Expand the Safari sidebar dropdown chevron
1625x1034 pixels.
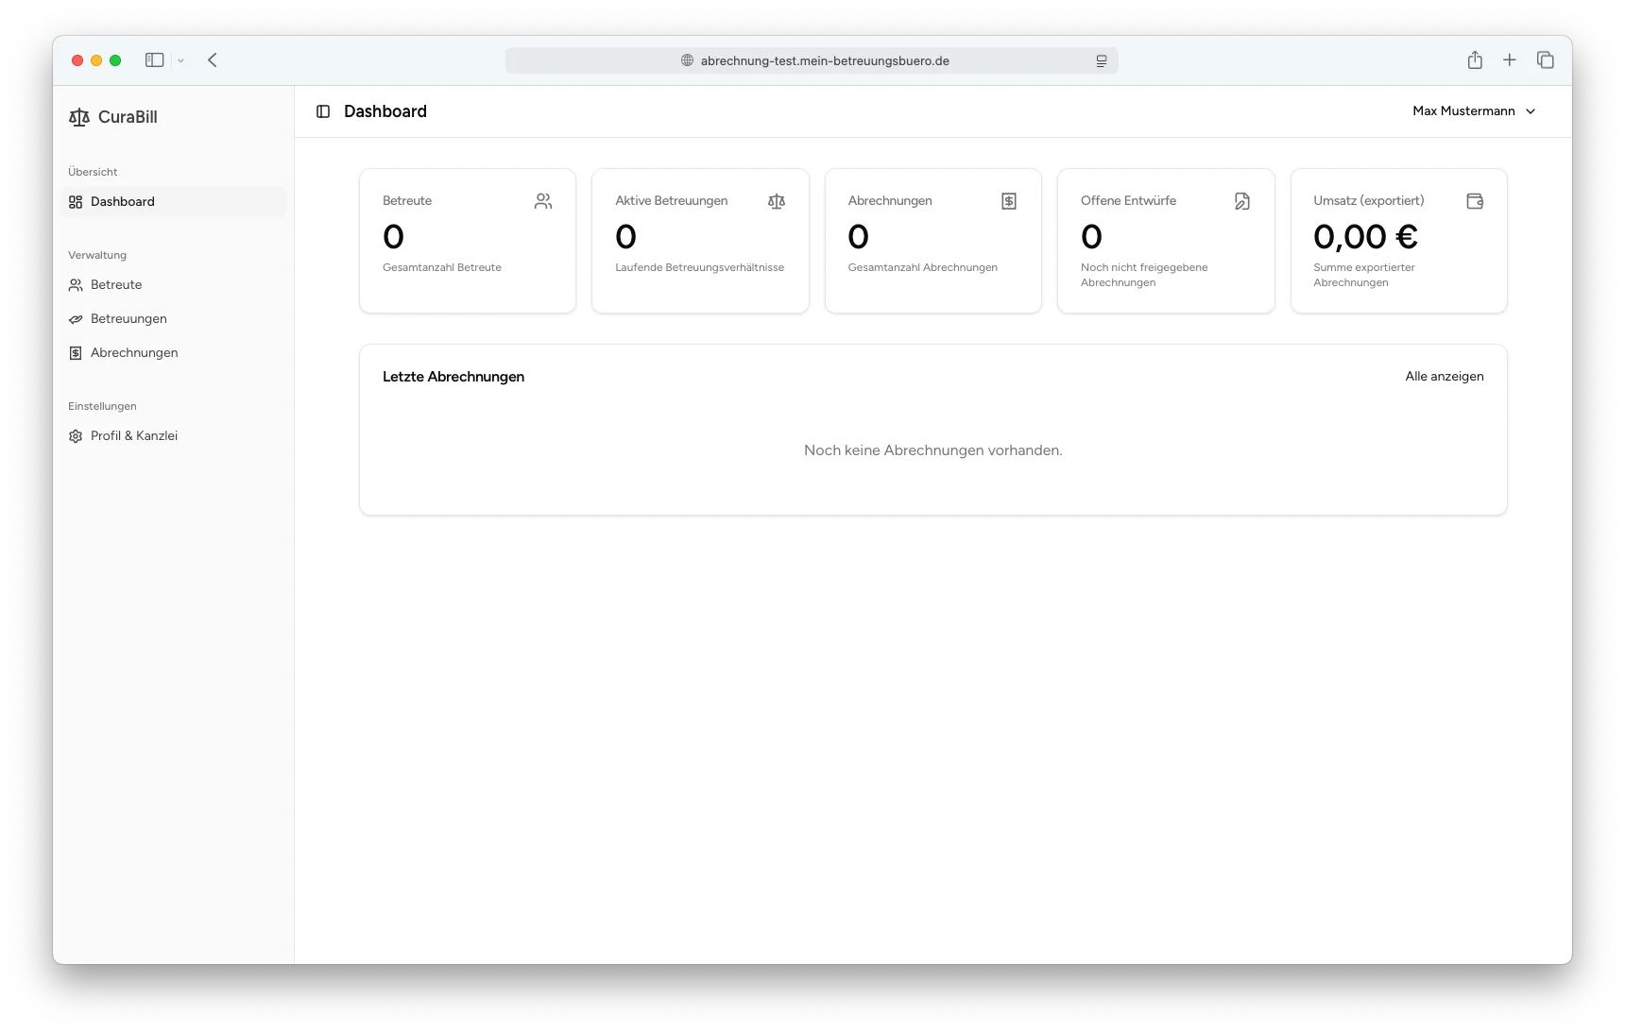point(180,61)
